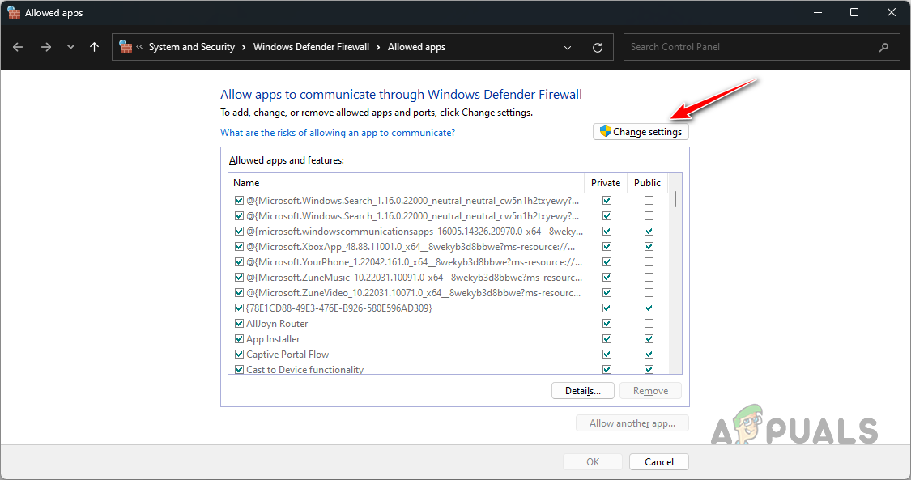Click the firewall icon in the address bar

[x=125, y=46]
